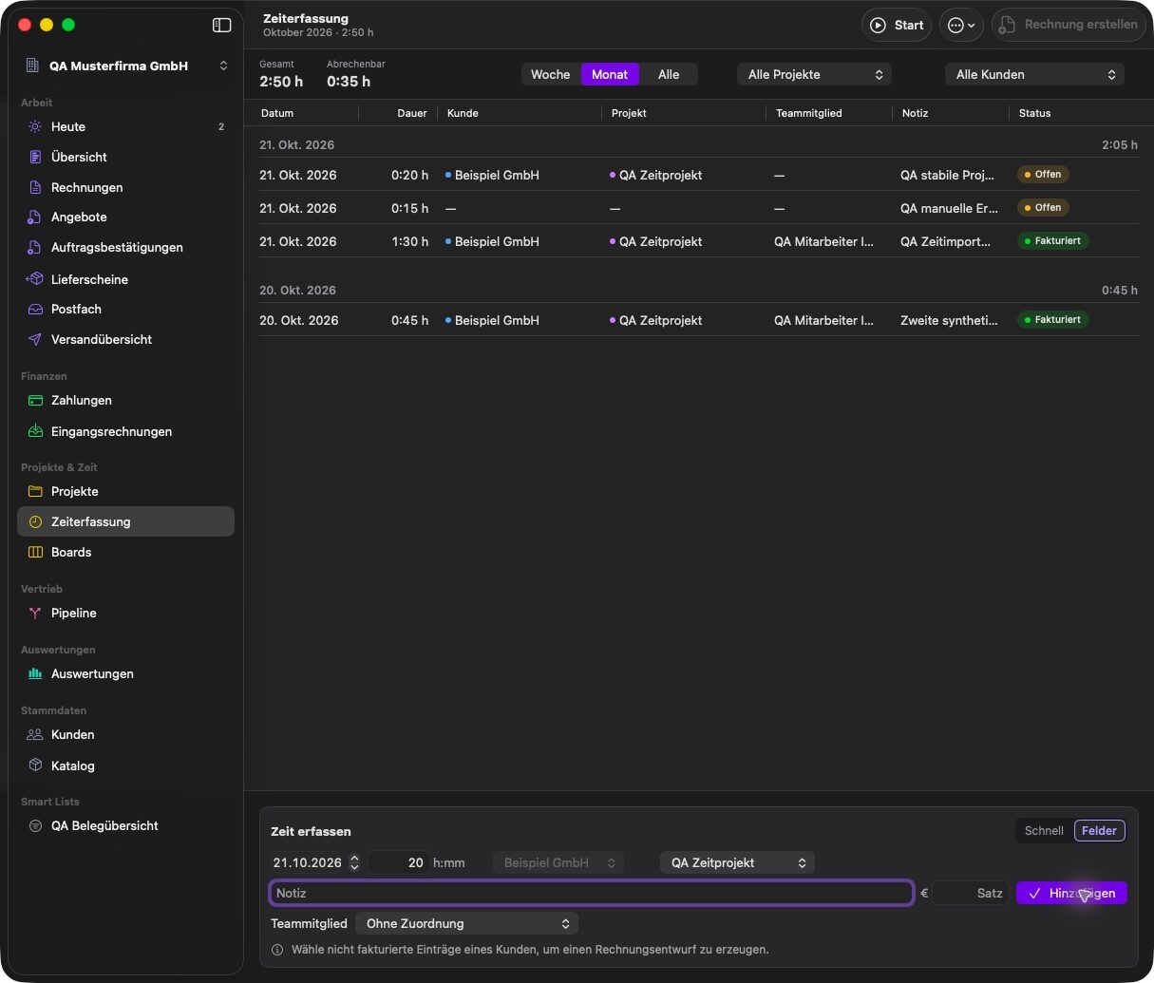This screenshot has width=1154, height=983.
Task: Click the Rechnungen document icon
Action: point(35,187)
